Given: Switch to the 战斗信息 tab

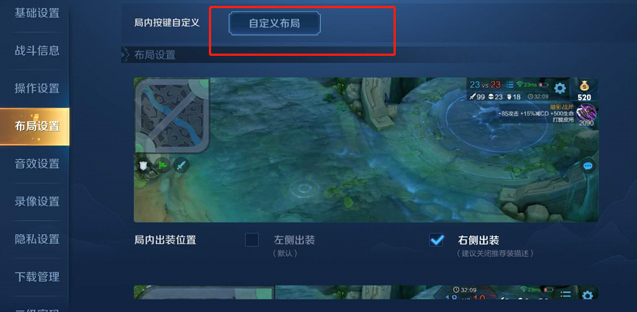Looking at the screenshot, I should (x=37, y=51).
